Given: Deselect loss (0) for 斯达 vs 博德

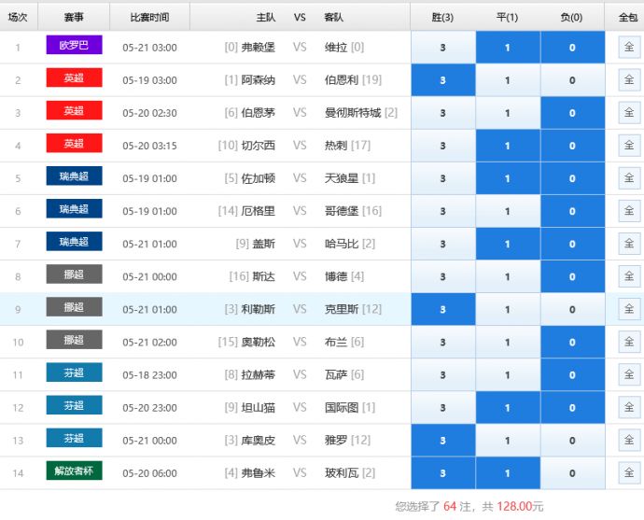Looking at the screenshot, I should [x=572, y=277].
